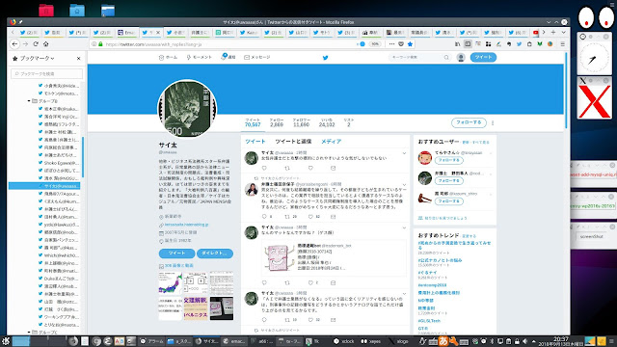
Task: Open the Firefox Library icon
Action: pos(457,44)
